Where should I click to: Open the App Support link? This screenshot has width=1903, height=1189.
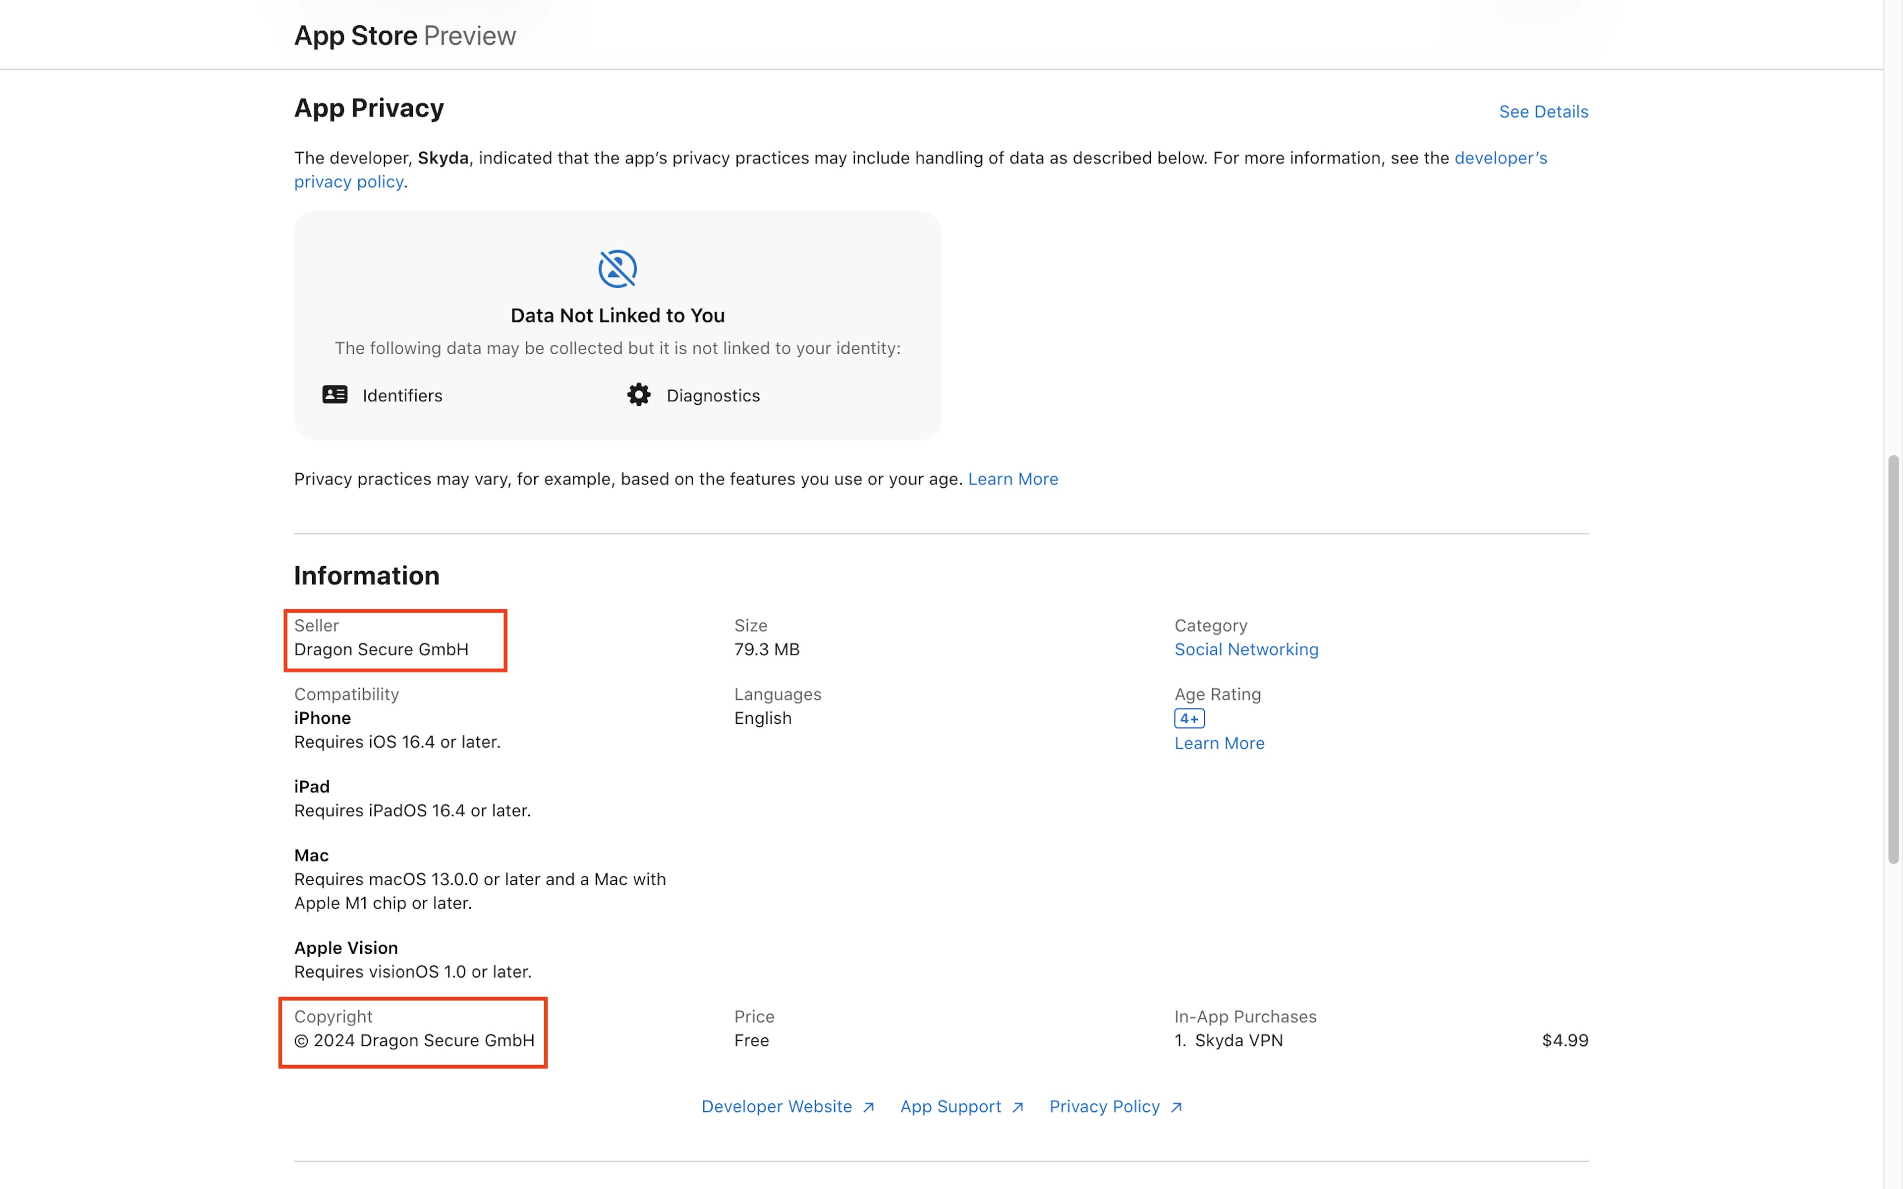[950, 1106]
